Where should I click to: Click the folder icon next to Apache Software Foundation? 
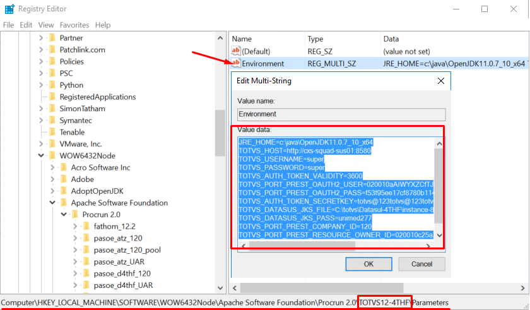pos(64,203)
